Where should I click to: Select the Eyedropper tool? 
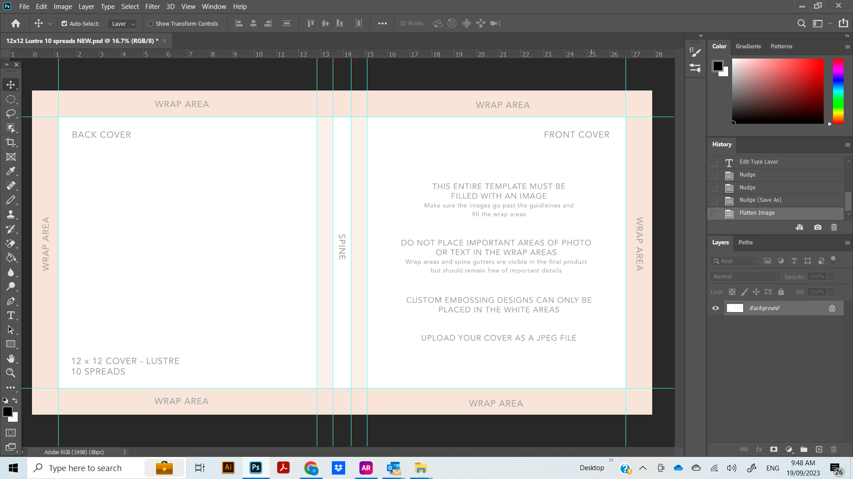coord(11,171)
